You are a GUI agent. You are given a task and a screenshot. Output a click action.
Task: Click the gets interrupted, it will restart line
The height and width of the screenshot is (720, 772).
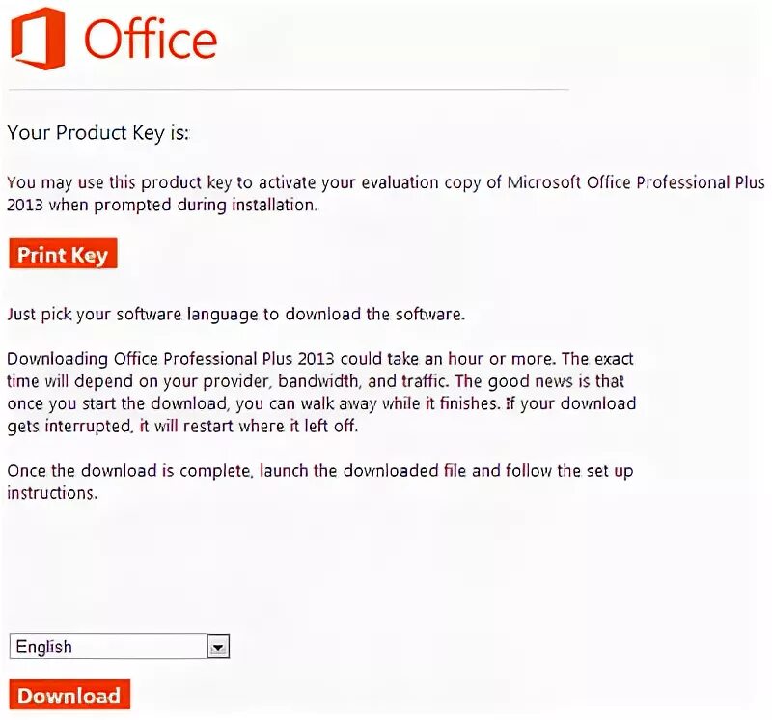[x=182, y=426]
